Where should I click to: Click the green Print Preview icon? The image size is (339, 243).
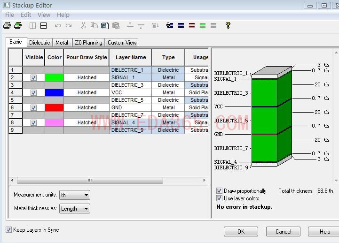(x=18, y=25)
